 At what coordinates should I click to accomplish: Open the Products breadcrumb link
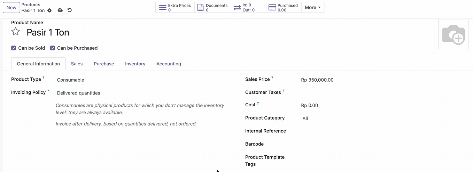31,5
